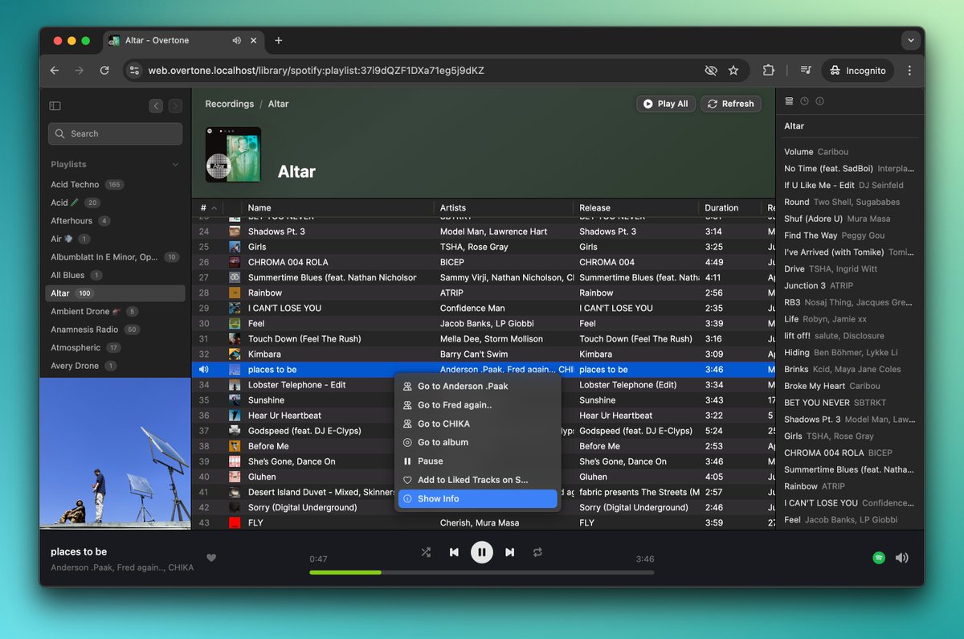The image size is (964, 639).
Task: Click the Incognito profile button
Action: 857,71
